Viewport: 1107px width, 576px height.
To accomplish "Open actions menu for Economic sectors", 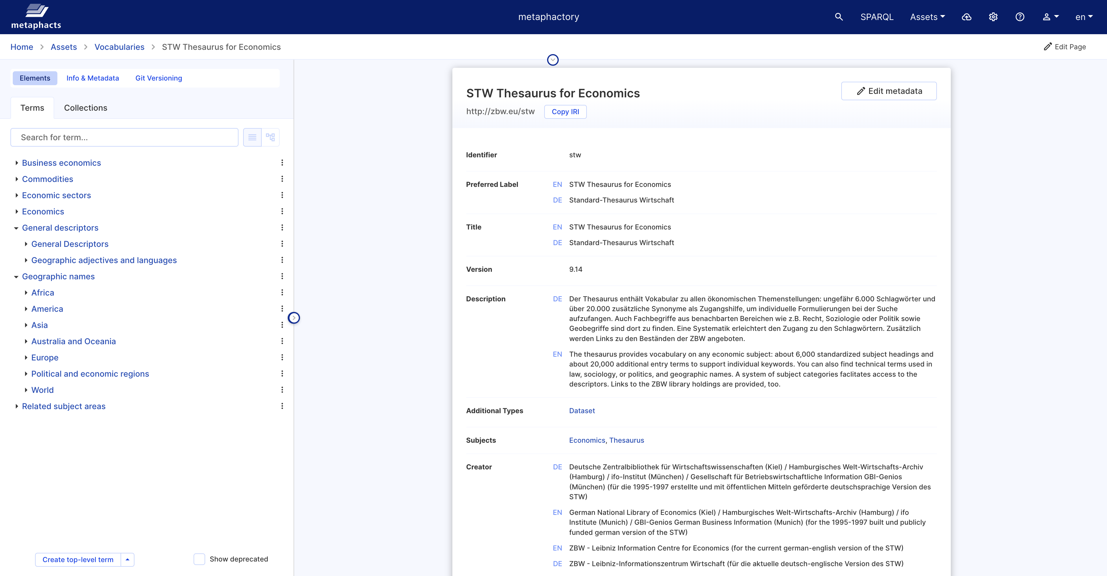I will [282, 196].
